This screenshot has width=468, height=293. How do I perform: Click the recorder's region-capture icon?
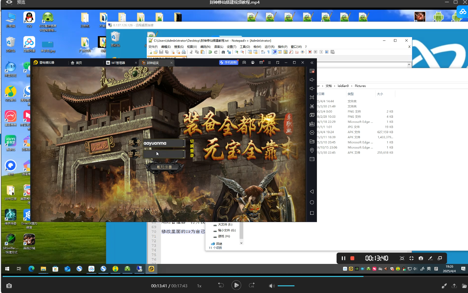point(402,258)
